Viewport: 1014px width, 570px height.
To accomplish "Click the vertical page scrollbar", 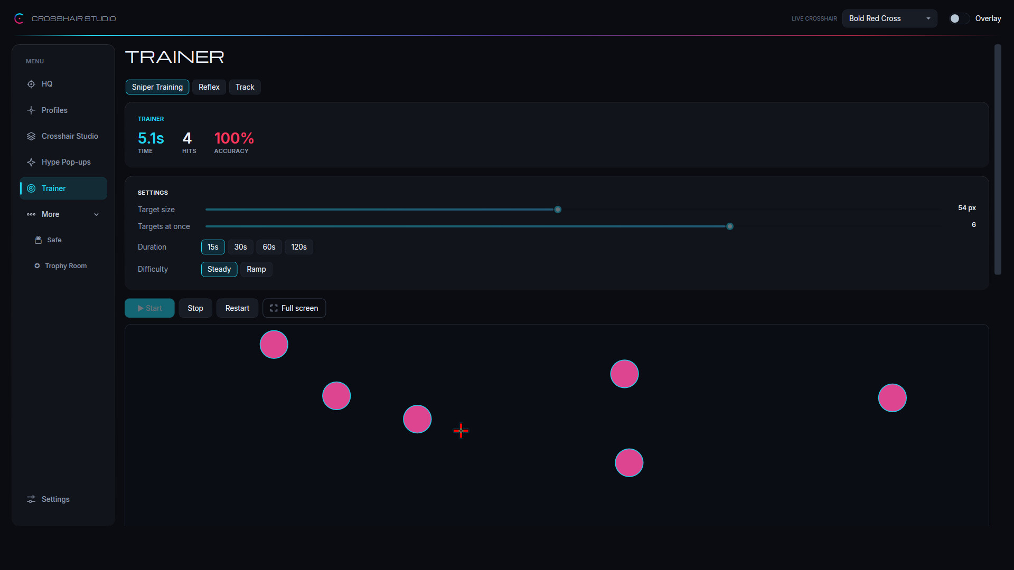I will 998,159.
